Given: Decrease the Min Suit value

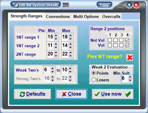Looking at the screenshot, I should coord(130,80).
